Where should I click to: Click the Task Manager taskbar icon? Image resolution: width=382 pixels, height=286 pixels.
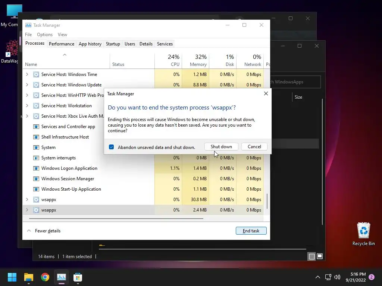pos(62,277)
